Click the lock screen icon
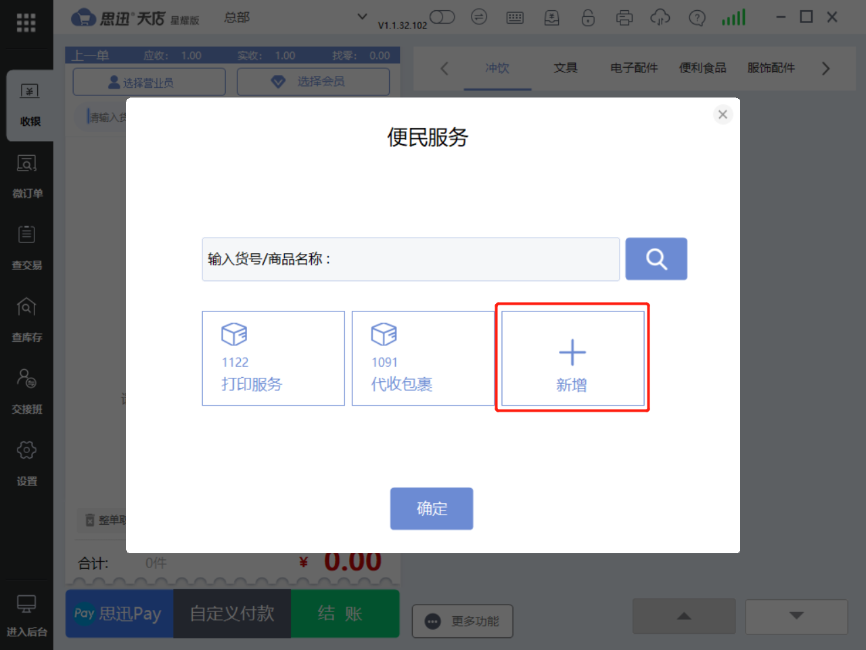Viewport: 866px width, 650px height. tap(588, 18)
